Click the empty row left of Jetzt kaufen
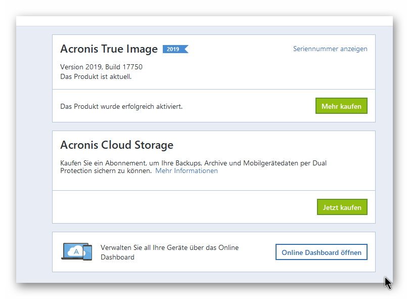 tap(185, 207)
